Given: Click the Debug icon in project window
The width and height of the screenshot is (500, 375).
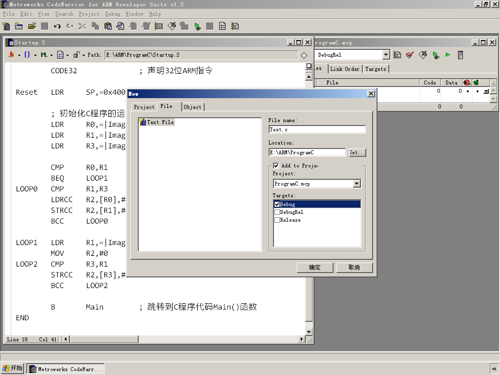Looking at the screenshot, I should pyautogui.click(x=436, y=55).
